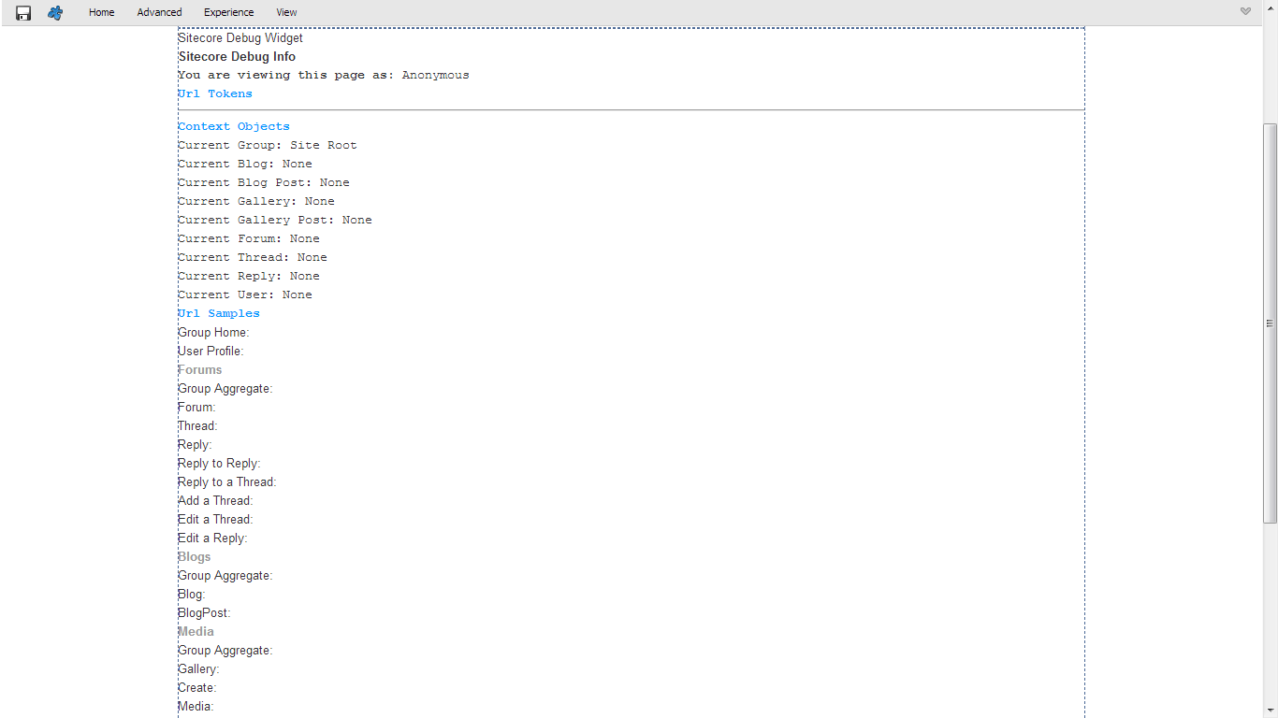Click the Url Samples link
This screenshot has width=1278, height=718.
pyautogui.click(x=219, y=313)
